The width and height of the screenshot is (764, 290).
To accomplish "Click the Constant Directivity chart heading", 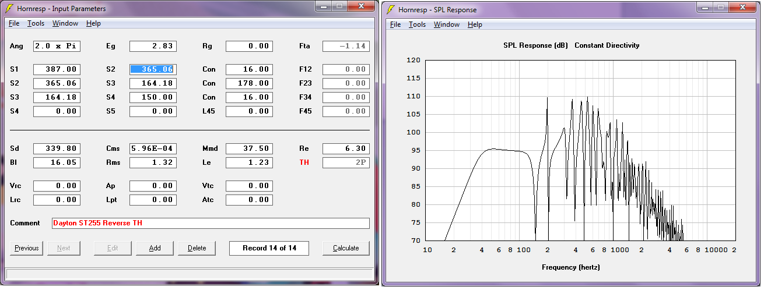I will coord(607,45).
